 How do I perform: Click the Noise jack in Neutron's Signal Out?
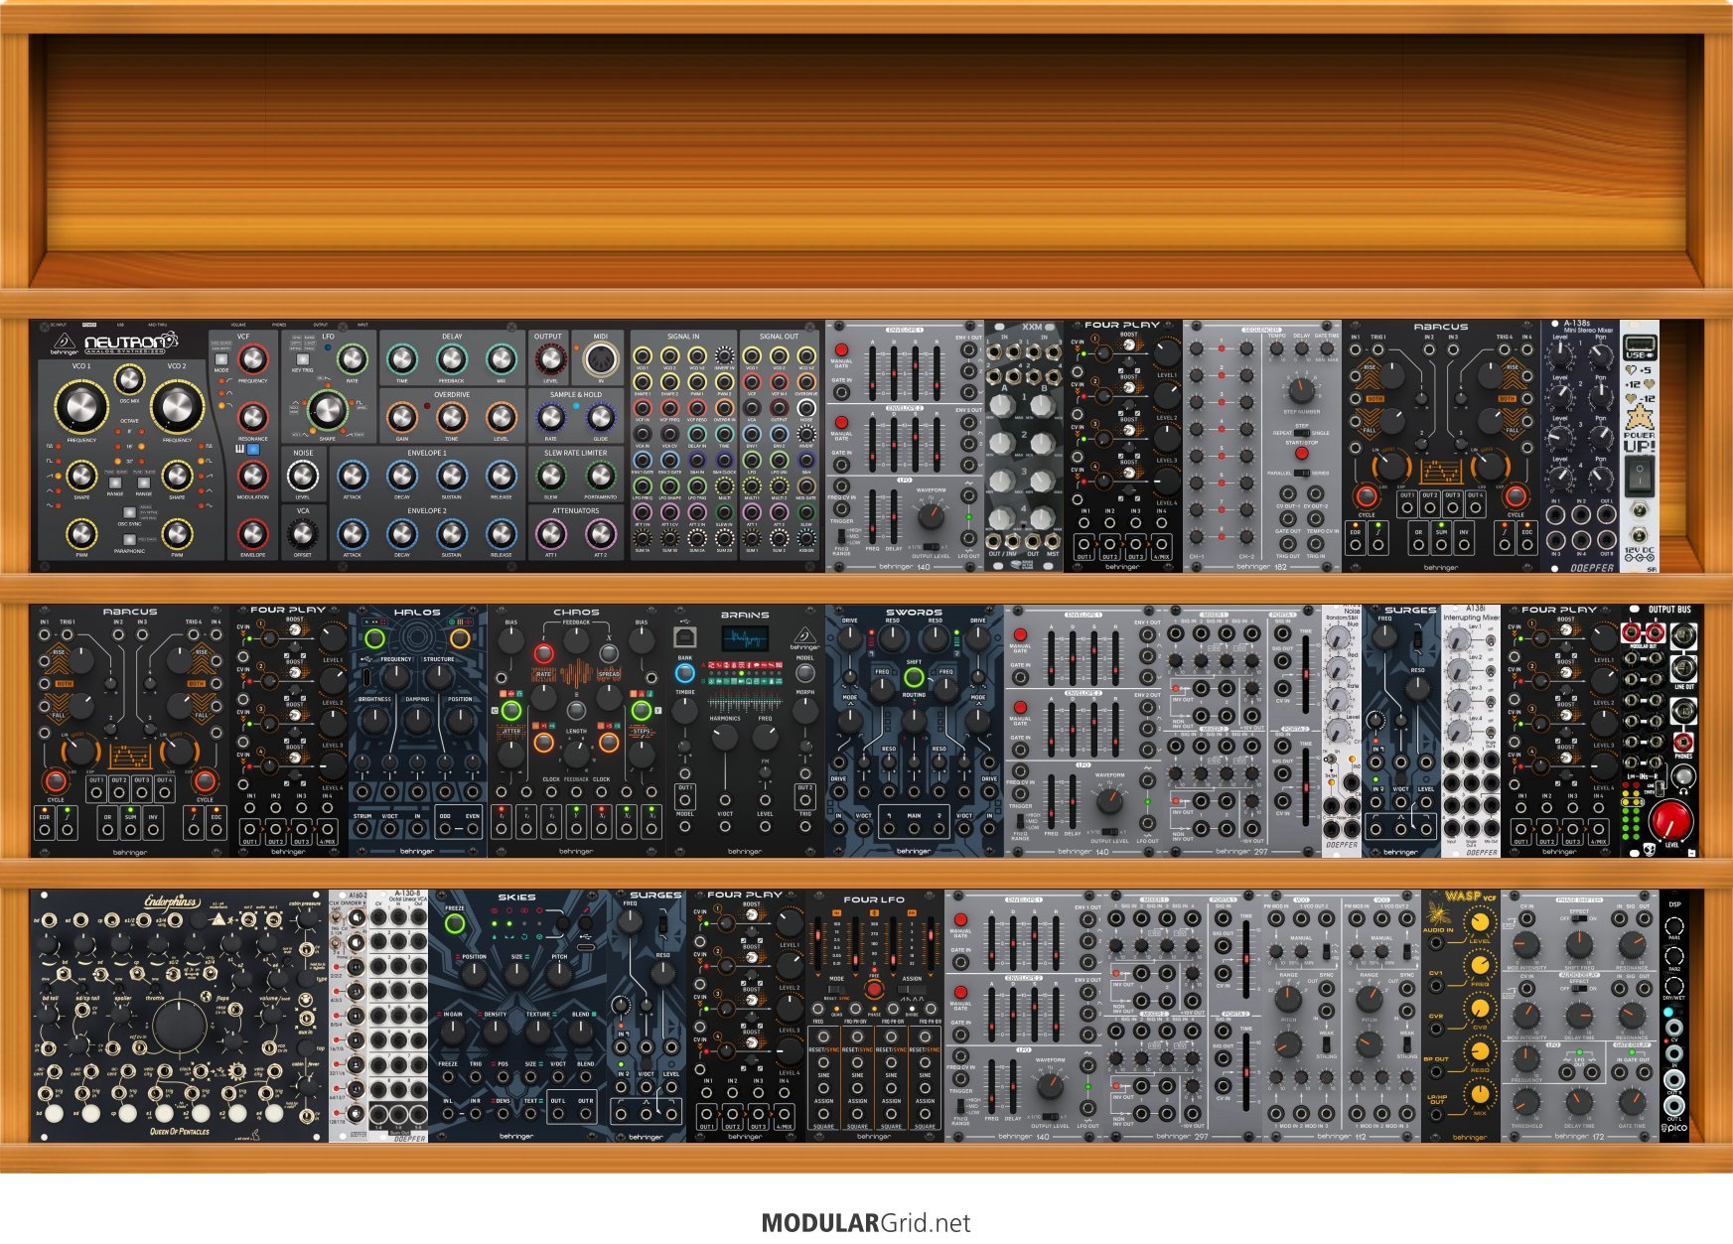click(x=805, y=408)
